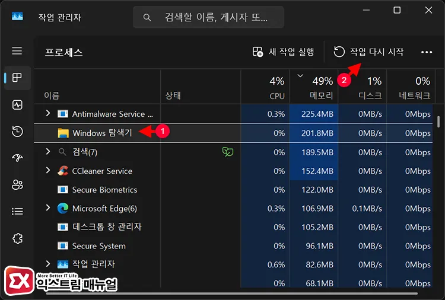Open the Services puzzle icon in sidebar
This screenshot has width=445, height=300.
pos(17,238)
